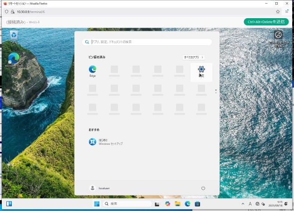Open the Widgets panel on the taskbar
Image resolution: width=294 pixels, height=211 pixels.
(9, 204)
